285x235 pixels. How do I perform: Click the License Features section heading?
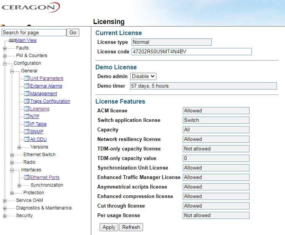(x=120, y=101)
